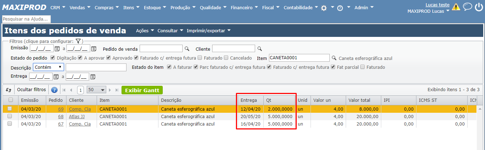Open the Lucas teste user link
The width and height of the screenshot is (485, 150).
pos(437,5)
